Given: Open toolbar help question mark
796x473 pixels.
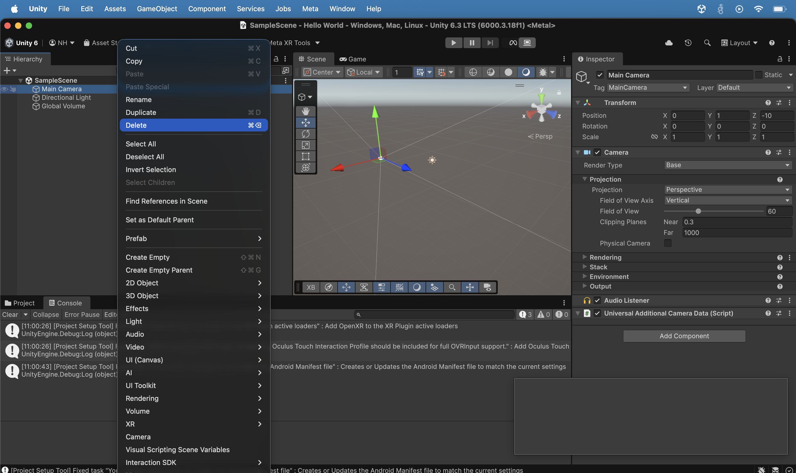Looking at the screenshot, I should tap(772, 43).
